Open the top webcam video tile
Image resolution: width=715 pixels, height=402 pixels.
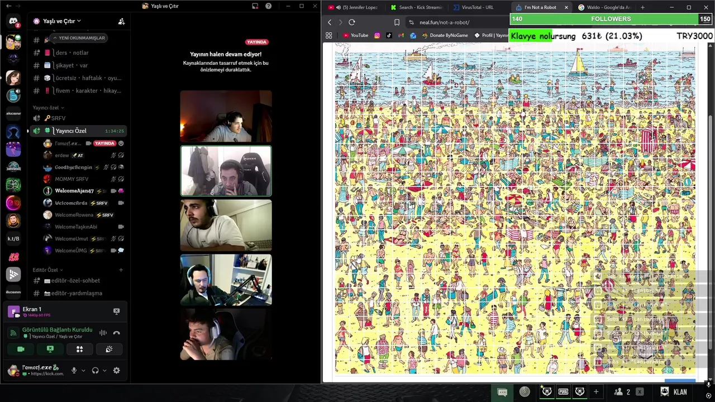226,116
